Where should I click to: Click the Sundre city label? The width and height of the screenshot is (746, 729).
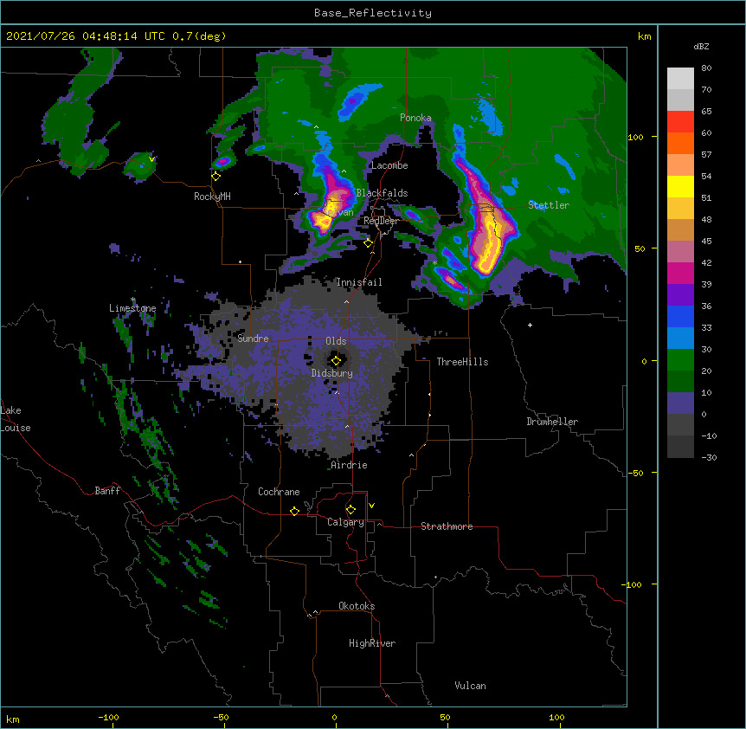[253, 339]
